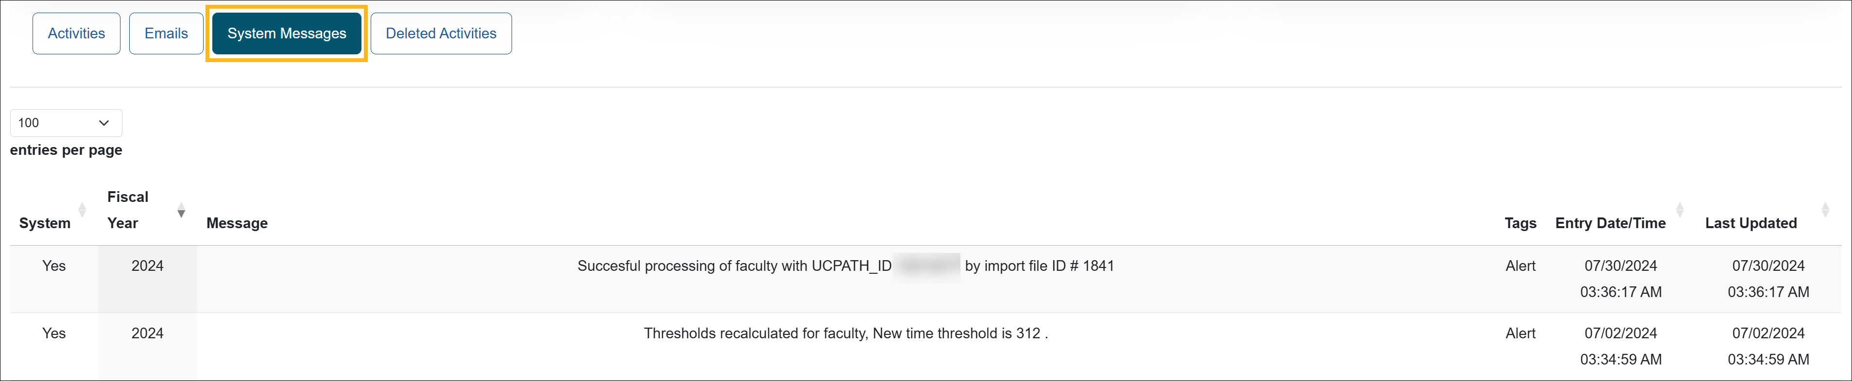Click the sort arrows beside System column
Image resolution: width=1852 pixels, height=381 pixels.
click(83, 209)
